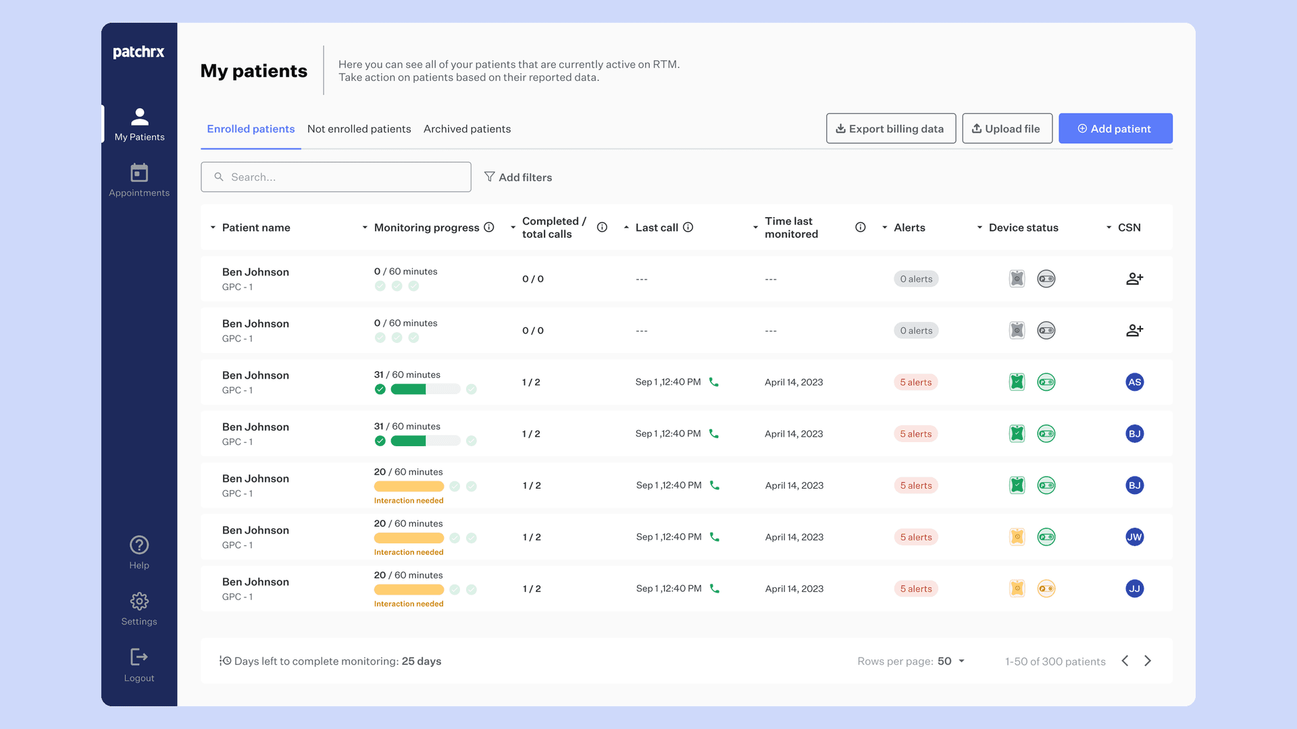This screenshot has width=1297, height=729.
Task: Click 5 alerts badge in JJ row
Action: pyautogui.click(x=916, y=589)
